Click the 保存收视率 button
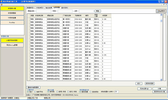The width and height of the screenshot is (168, 100). (150, 84)
